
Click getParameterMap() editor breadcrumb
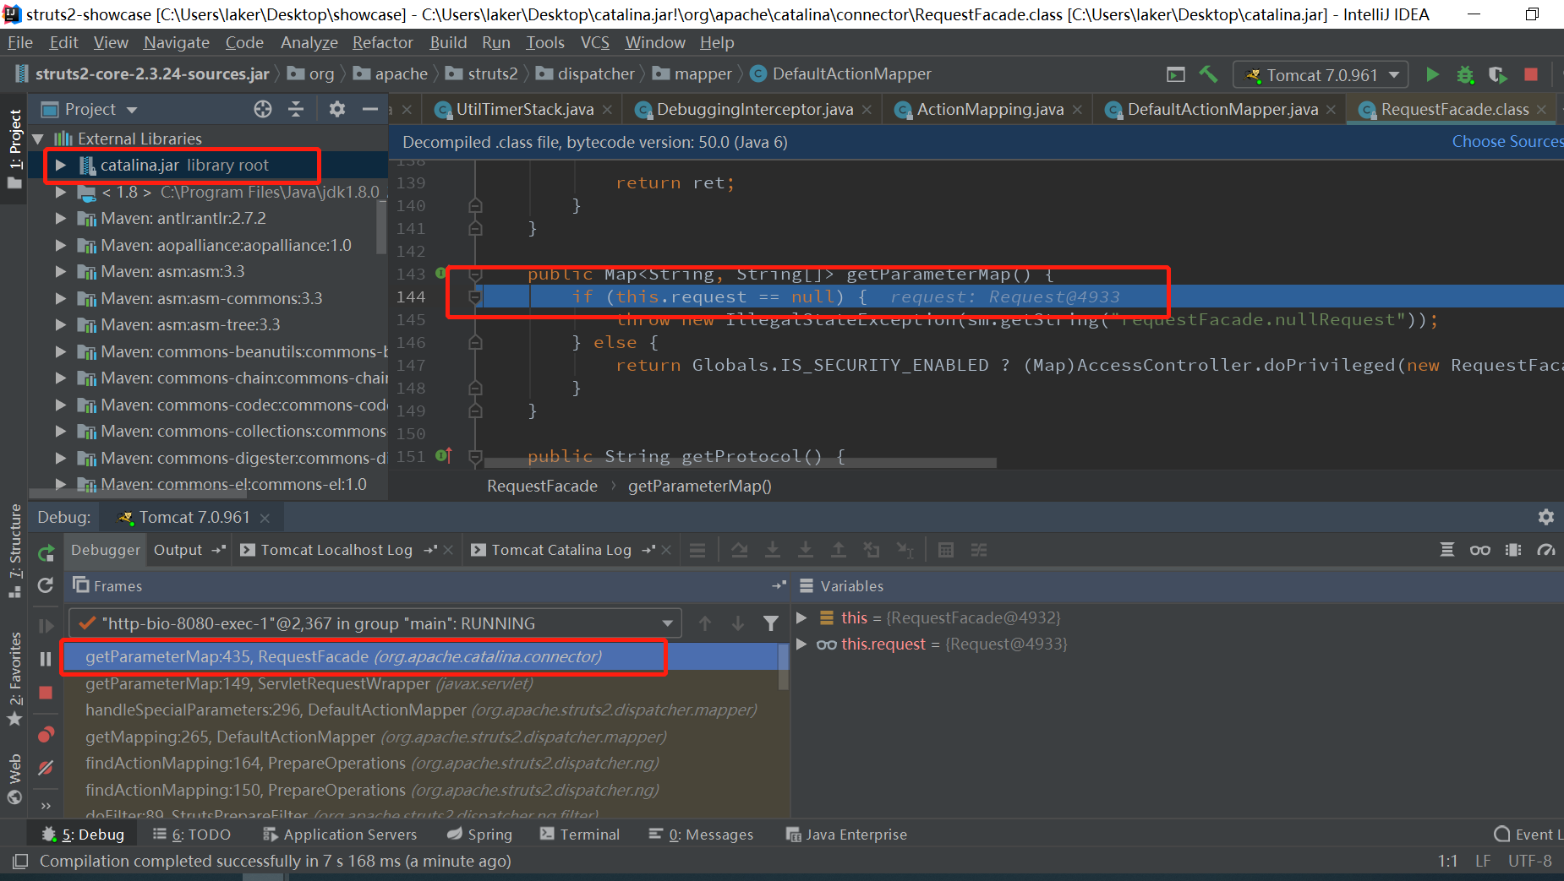pos(699,486)
